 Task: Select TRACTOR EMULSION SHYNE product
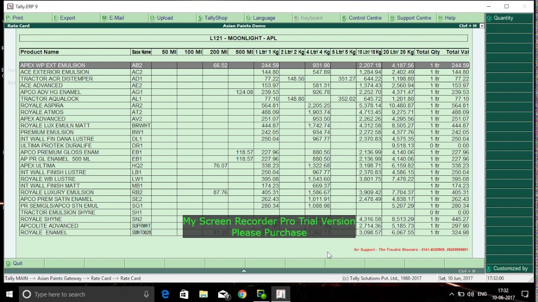58,213
